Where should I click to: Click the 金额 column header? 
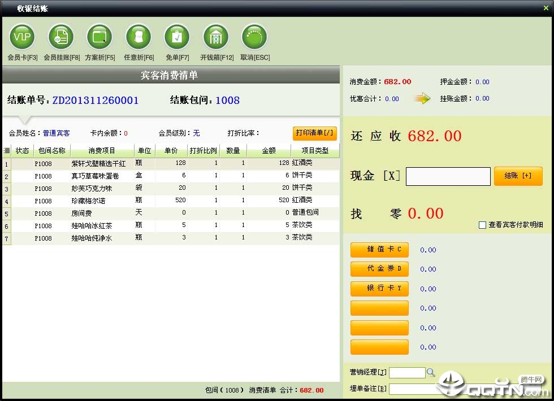point(269,151)
